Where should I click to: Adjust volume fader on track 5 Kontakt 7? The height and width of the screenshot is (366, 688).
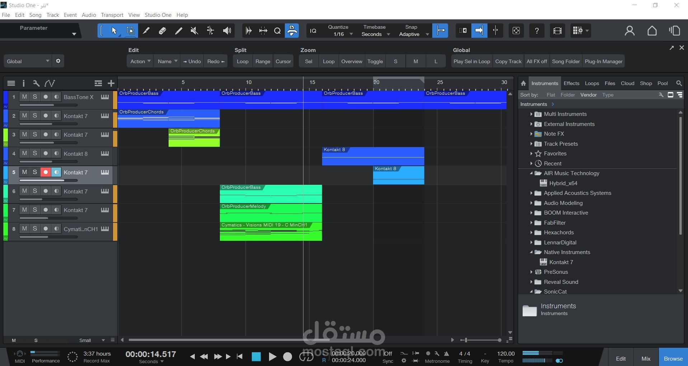48,180
